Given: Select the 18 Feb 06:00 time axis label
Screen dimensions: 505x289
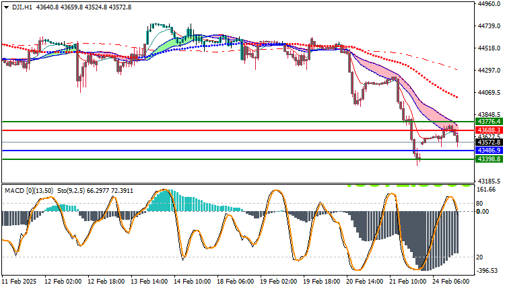Looking at the screenshot, I should pos(236,282).
